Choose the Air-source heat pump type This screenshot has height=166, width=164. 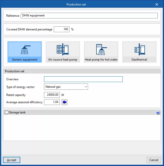[63, 52]
